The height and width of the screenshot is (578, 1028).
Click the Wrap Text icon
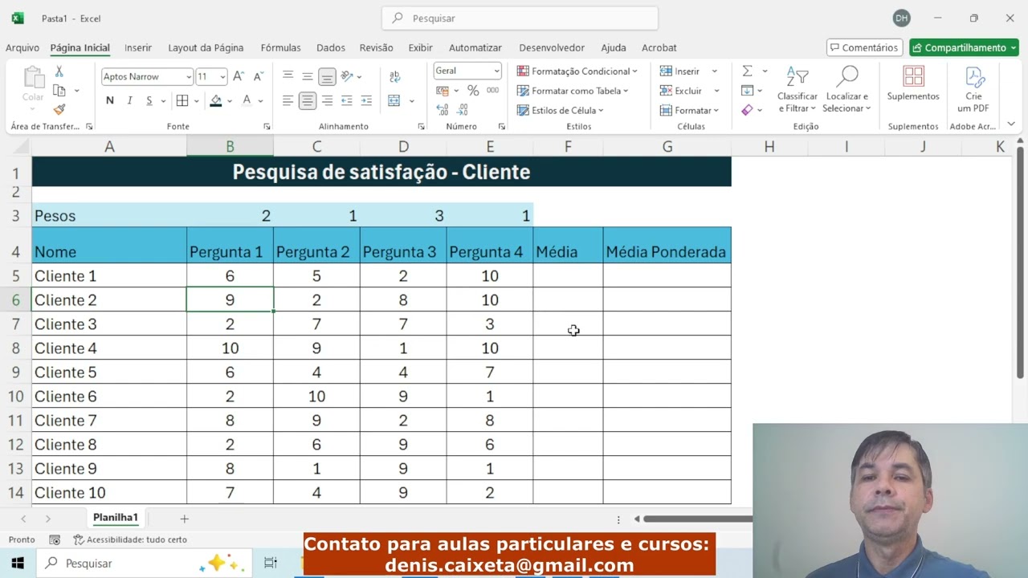[x=394, y=76]
